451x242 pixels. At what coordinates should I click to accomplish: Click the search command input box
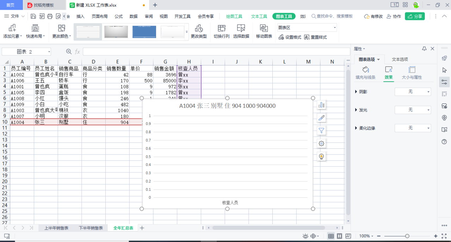(332, 16)
